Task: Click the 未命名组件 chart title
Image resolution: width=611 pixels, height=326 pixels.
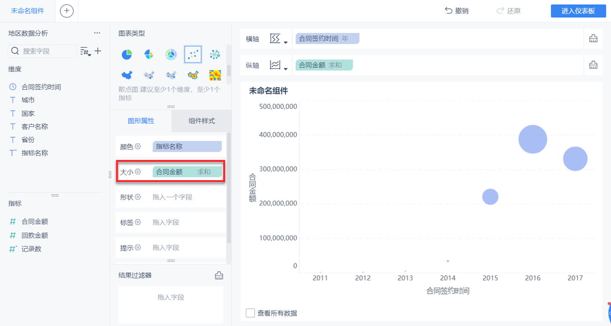Action: pyautogui.click(x=268, y=91)
